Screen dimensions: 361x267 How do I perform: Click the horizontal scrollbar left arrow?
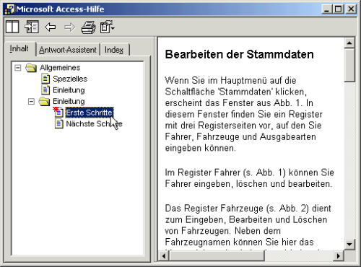[x=164, y=255]
